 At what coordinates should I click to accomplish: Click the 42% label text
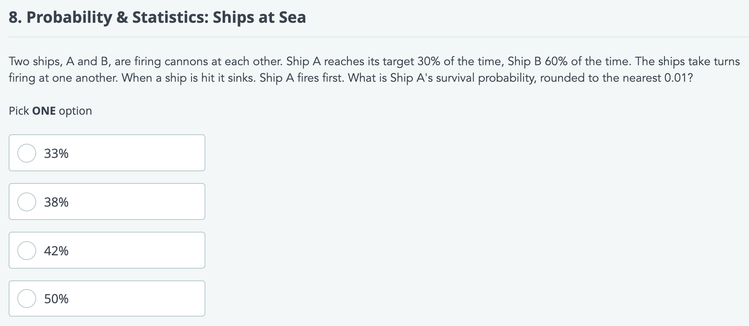(56, 250)
